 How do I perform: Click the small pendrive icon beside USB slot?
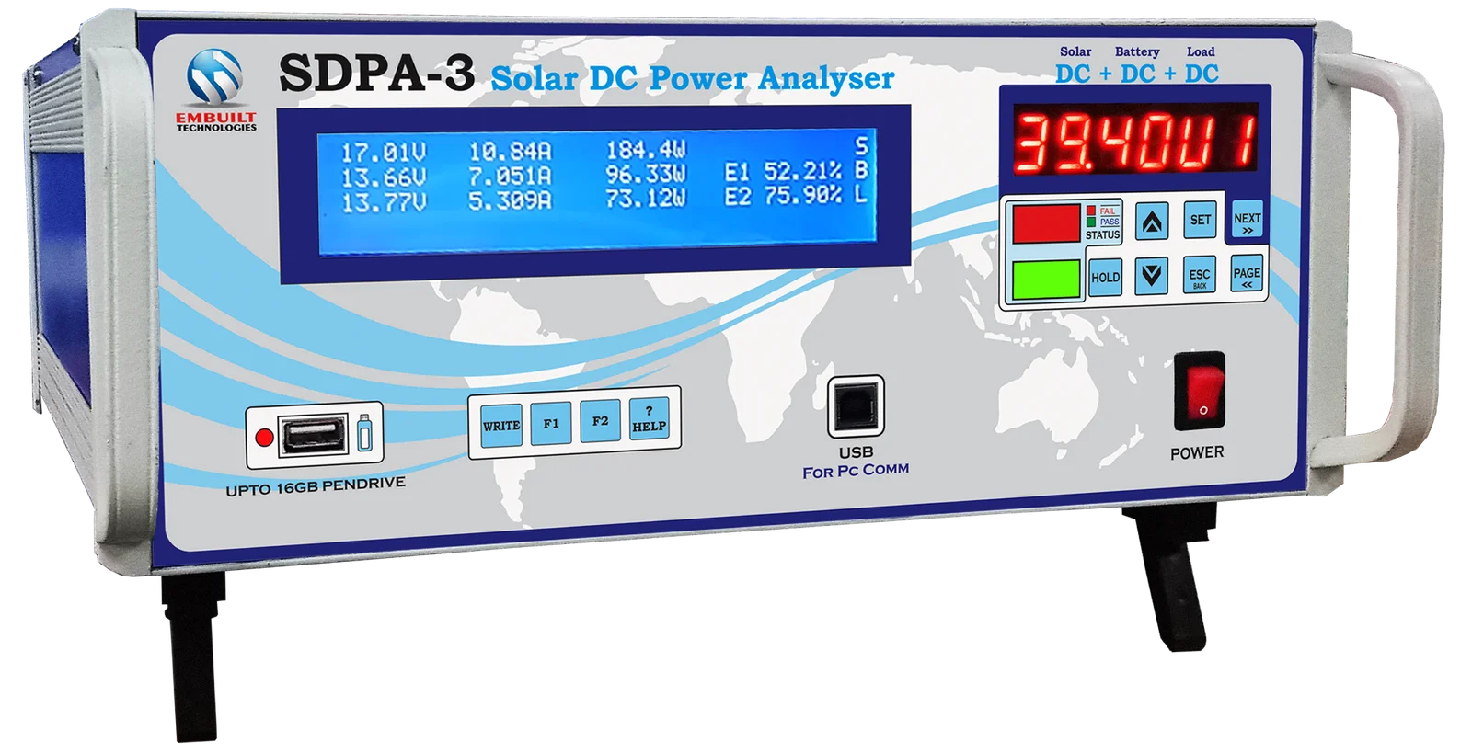click(364, 432)
